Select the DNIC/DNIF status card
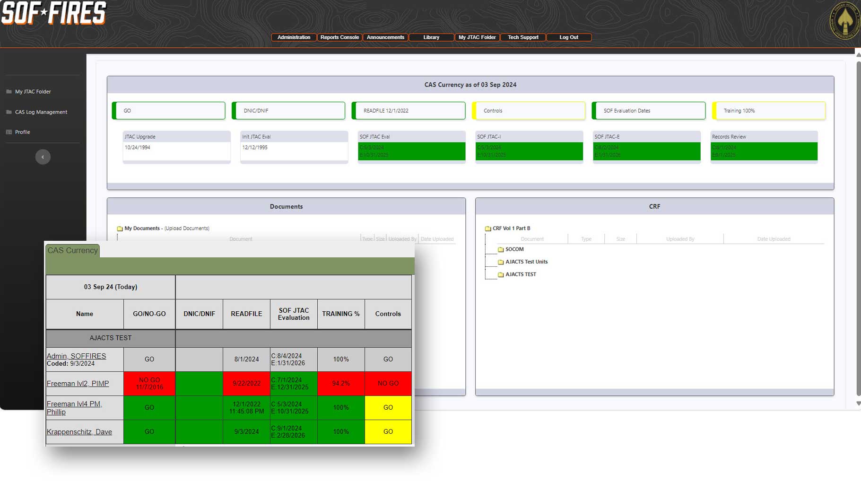861x483 pixels. click(288, 111)
